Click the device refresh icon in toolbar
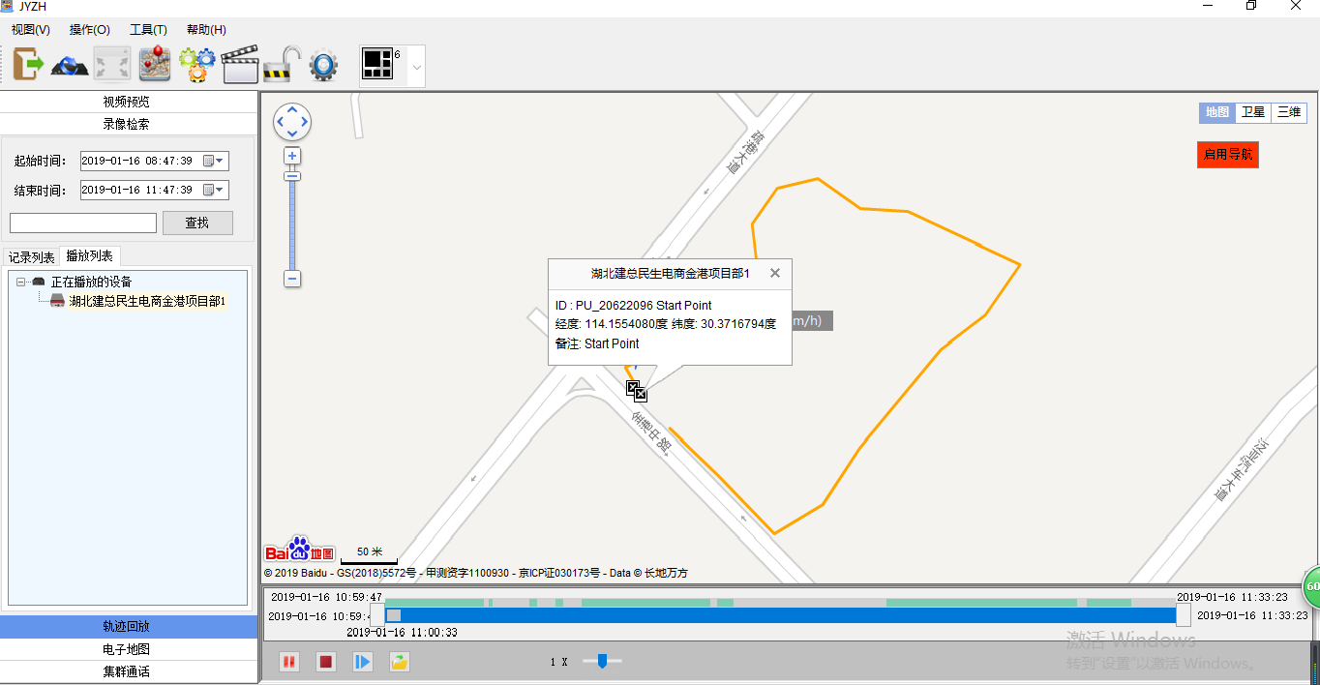Screen dimensions: 1320x685 [x=71, y=65]
